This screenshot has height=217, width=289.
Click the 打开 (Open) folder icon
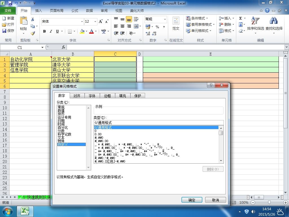[4, 24]
